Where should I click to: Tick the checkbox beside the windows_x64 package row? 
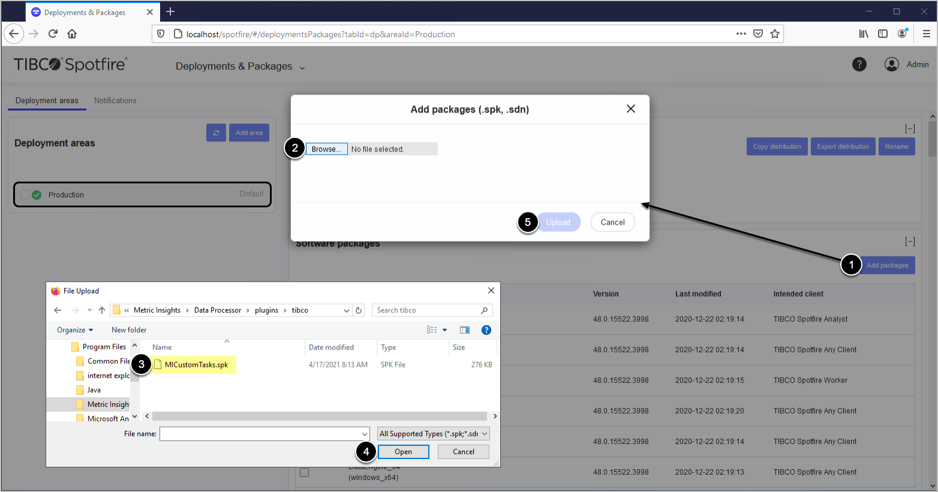(x=305, y=472)
